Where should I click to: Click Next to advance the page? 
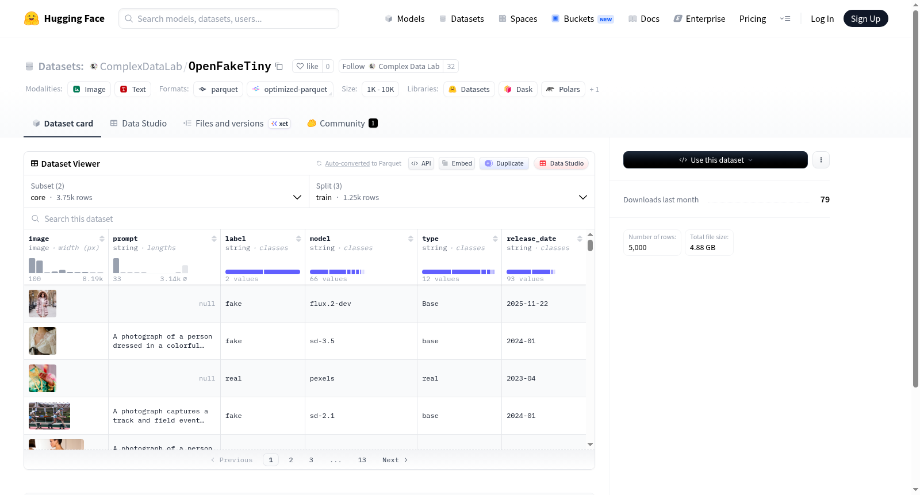[x=395, y=460]
